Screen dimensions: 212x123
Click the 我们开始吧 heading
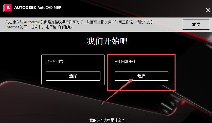point(107,41)
